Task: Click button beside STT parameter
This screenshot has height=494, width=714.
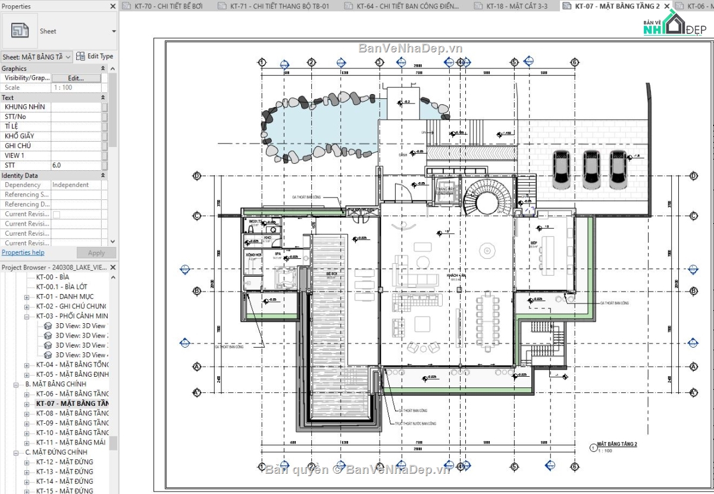Action: [x=105, y=165]
